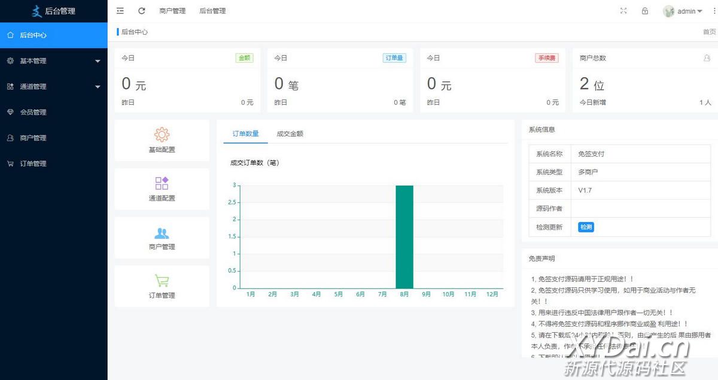Viewport: 718px width, 380px height.
Task: Click the 后台中心 breadcrumb title
Action: 135,32
